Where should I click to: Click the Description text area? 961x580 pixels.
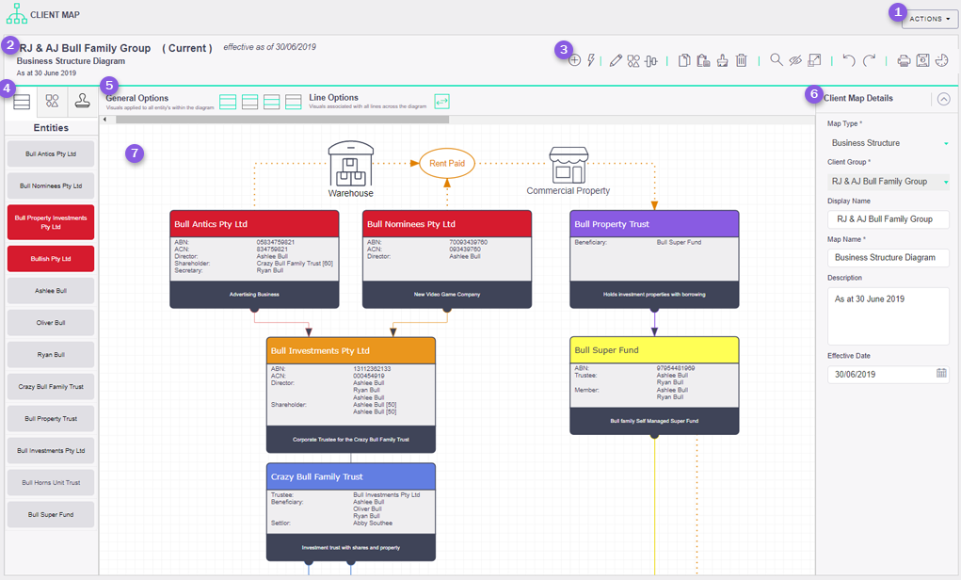(x=889, y=316)
